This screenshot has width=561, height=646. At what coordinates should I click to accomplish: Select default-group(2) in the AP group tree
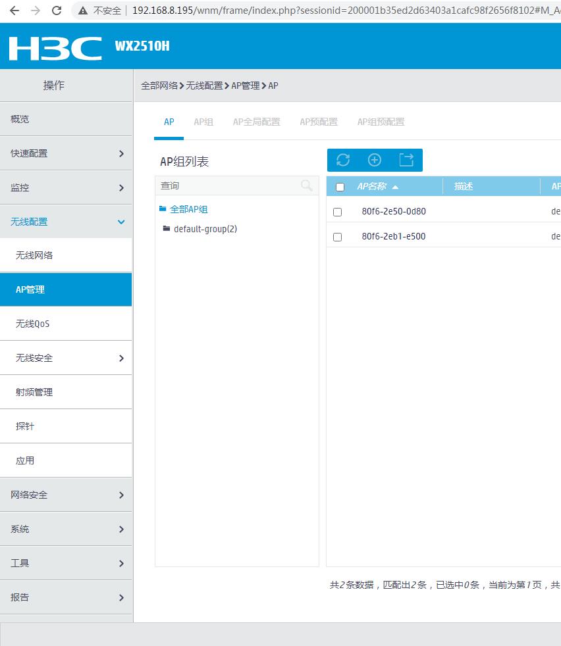(205, 229)
